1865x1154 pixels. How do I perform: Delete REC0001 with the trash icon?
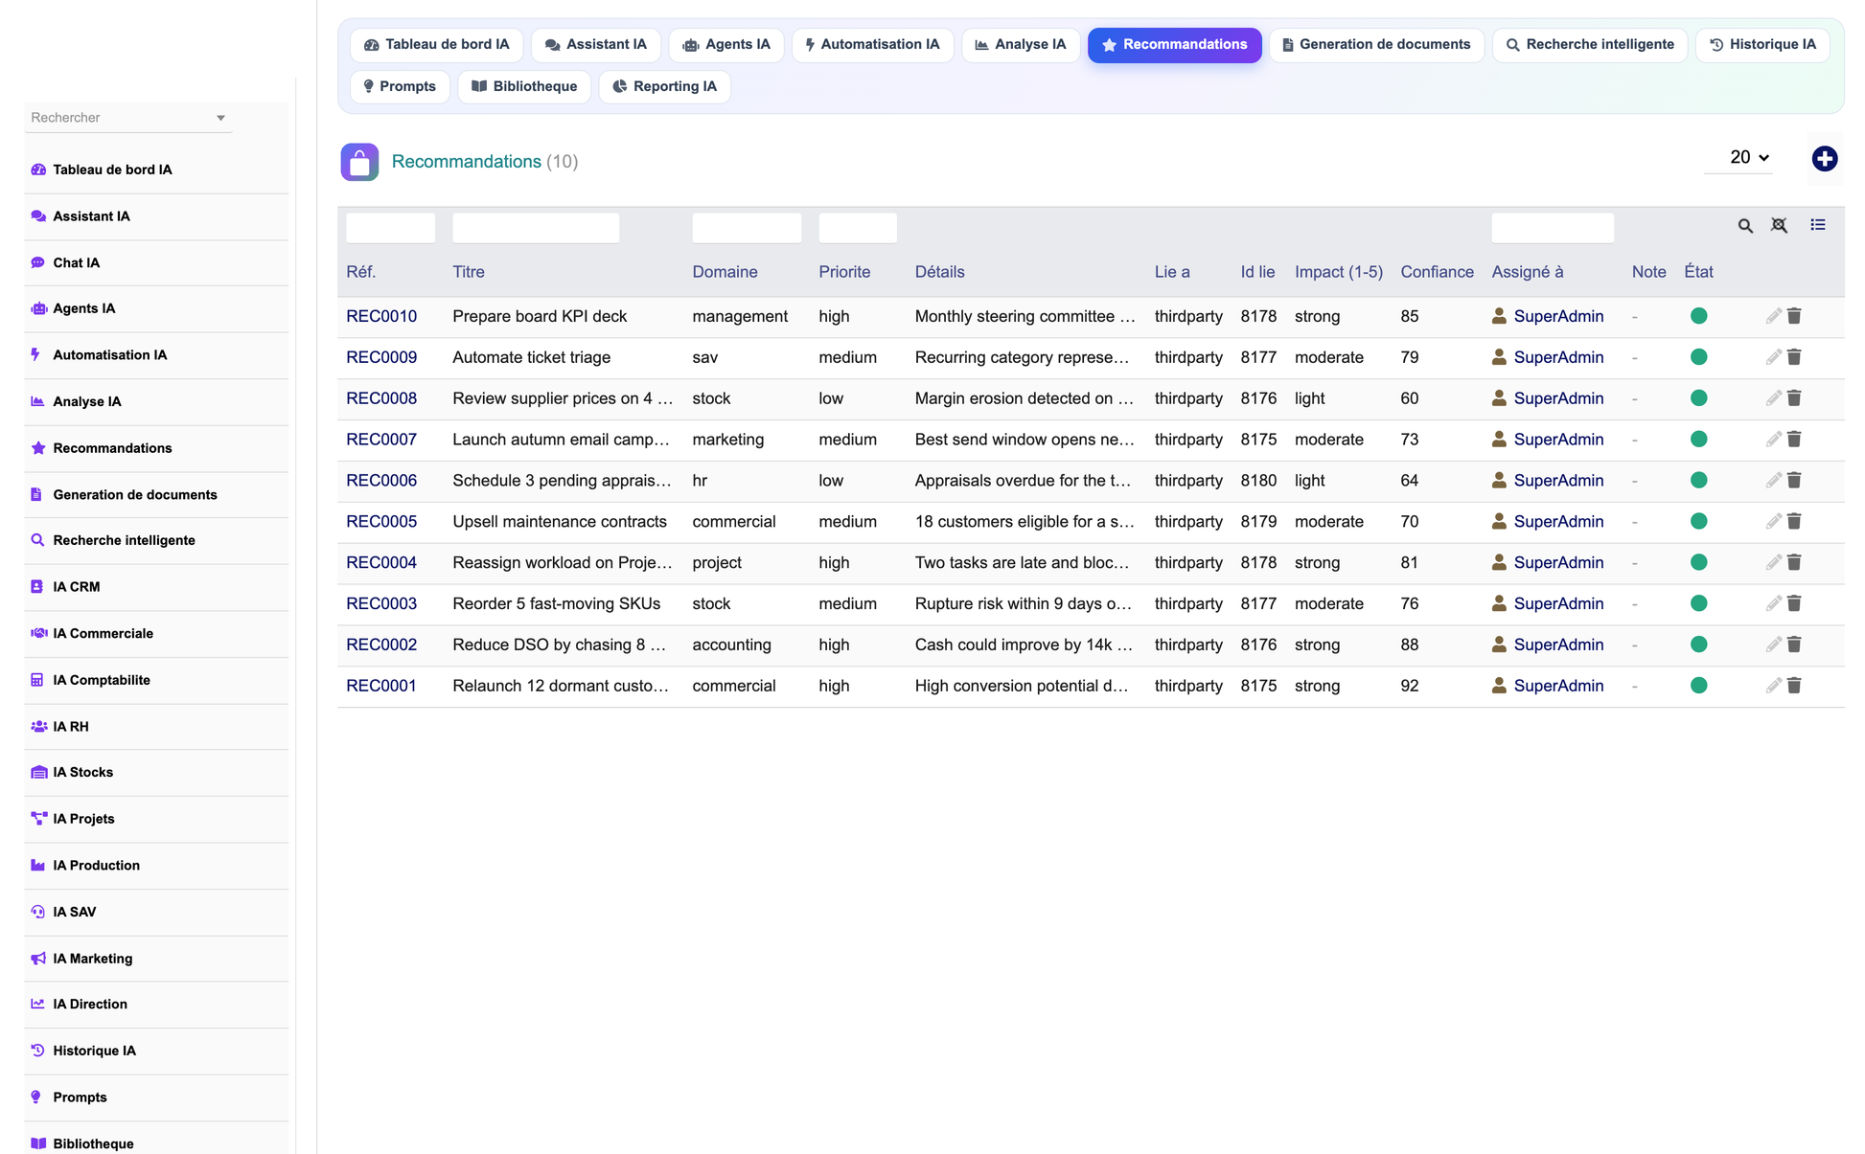(1794, 687)
